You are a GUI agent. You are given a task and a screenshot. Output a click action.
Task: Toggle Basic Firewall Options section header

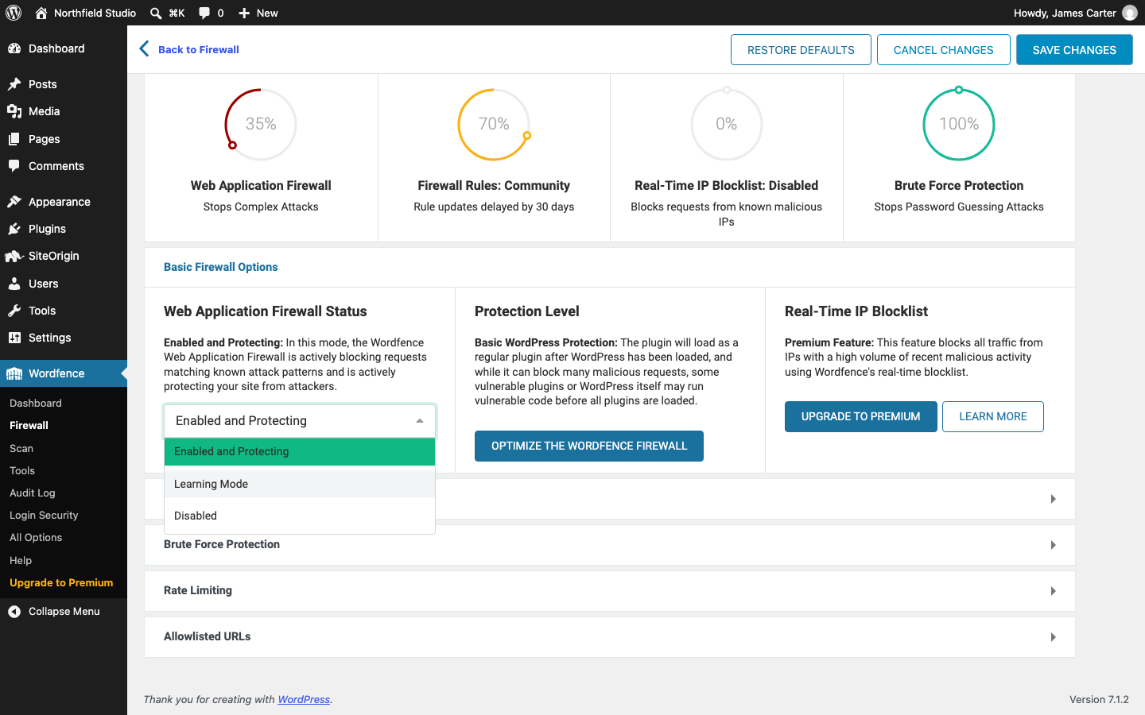[x=610, y=267]
